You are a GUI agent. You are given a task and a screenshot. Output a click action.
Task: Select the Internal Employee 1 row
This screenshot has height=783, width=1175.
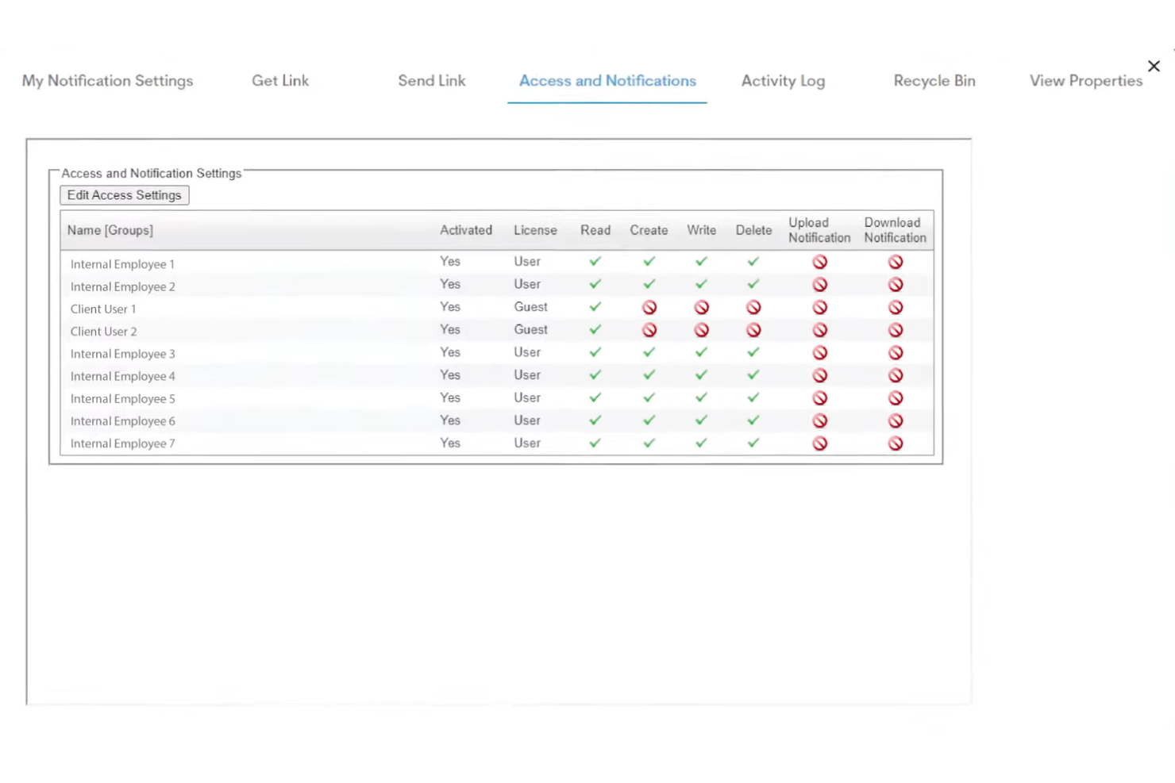coord(122,263)
